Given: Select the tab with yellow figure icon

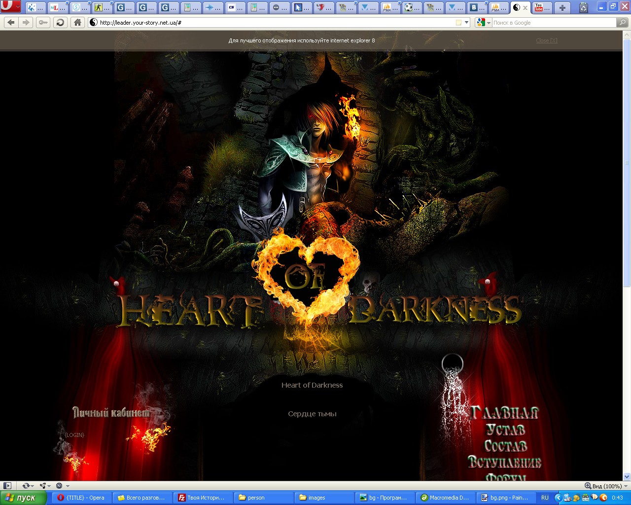Looking at the screenshot, I should (x=102, y=7).
